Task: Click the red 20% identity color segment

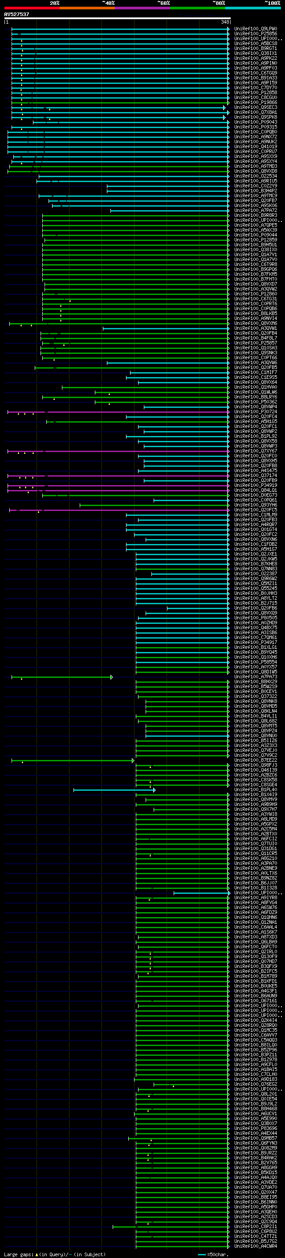Action: coord(32,8)
